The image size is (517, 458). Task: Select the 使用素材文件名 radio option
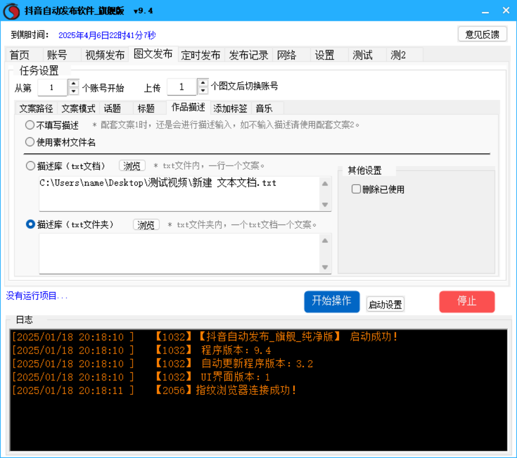(x=60, y=142)
